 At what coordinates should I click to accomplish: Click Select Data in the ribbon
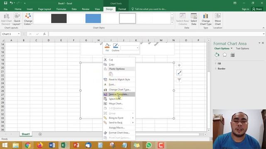point(194,19)
